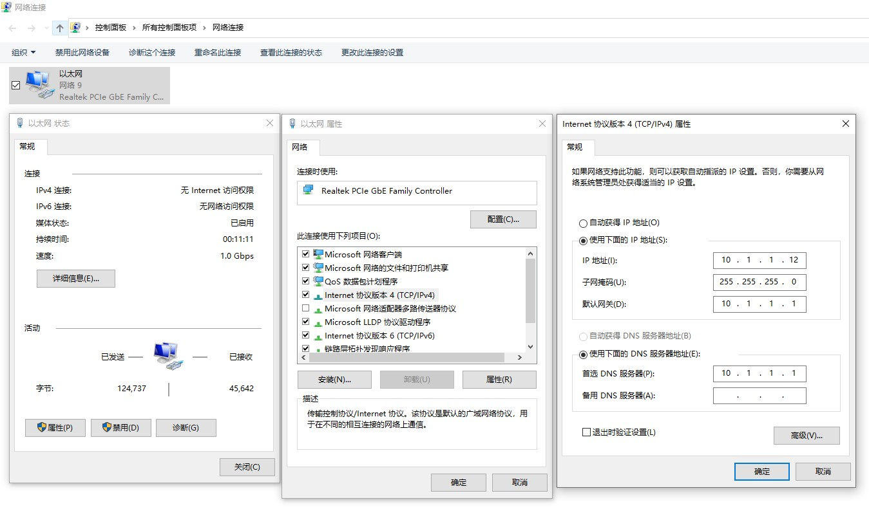Click the shield icon on 禁用(D) button

click(107, 428)
